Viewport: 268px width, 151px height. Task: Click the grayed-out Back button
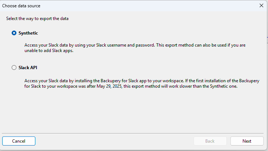[210, 141]
